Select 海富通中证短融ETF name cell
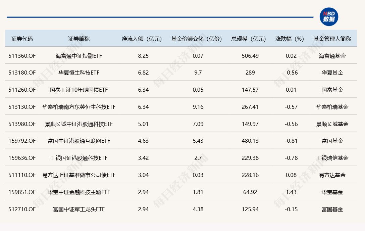Image resolution: width=365 pixels, height=231 pixels. point(79,56)
